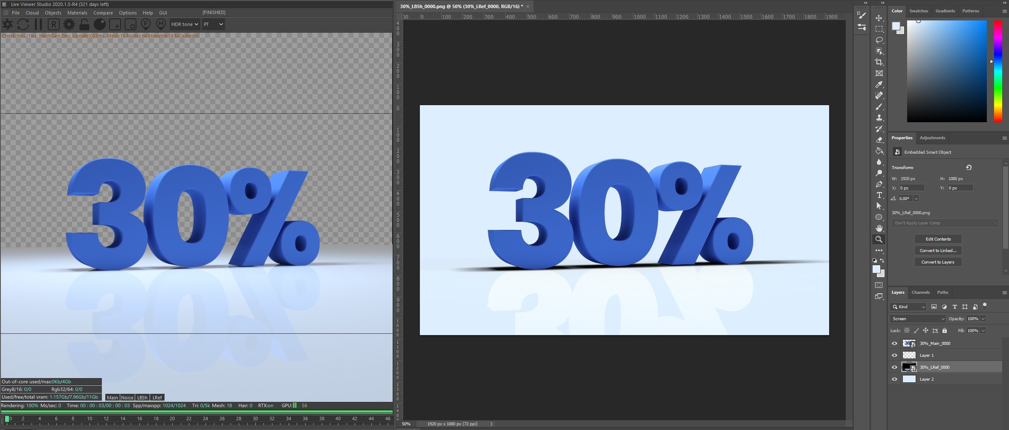
Task: Click the foreground color swatch in Color panel
Action: tap(896, 26)
